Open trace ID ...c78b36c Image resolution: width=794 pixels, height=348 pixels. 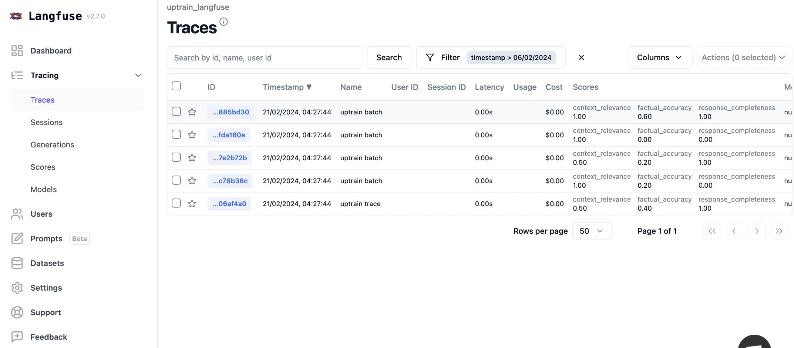pos(230,181)
